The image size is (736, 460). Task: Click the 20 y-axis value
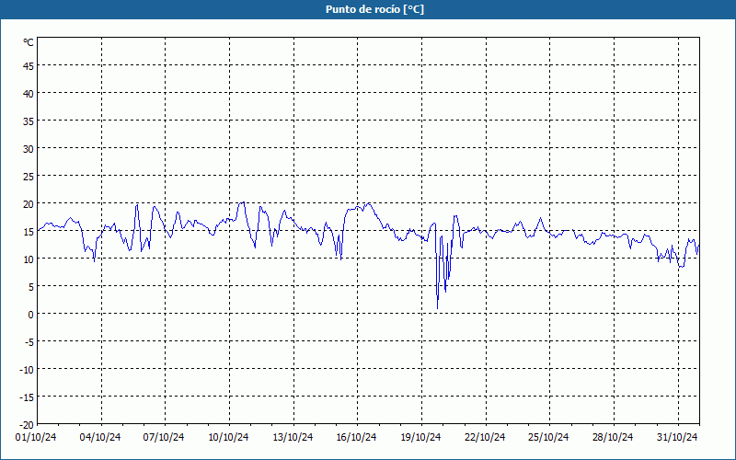pos(29,204)
